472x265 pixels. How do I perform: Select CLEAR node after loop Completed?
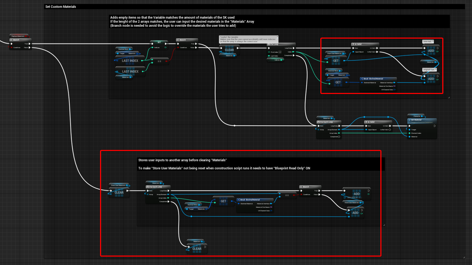click(197, 249)
